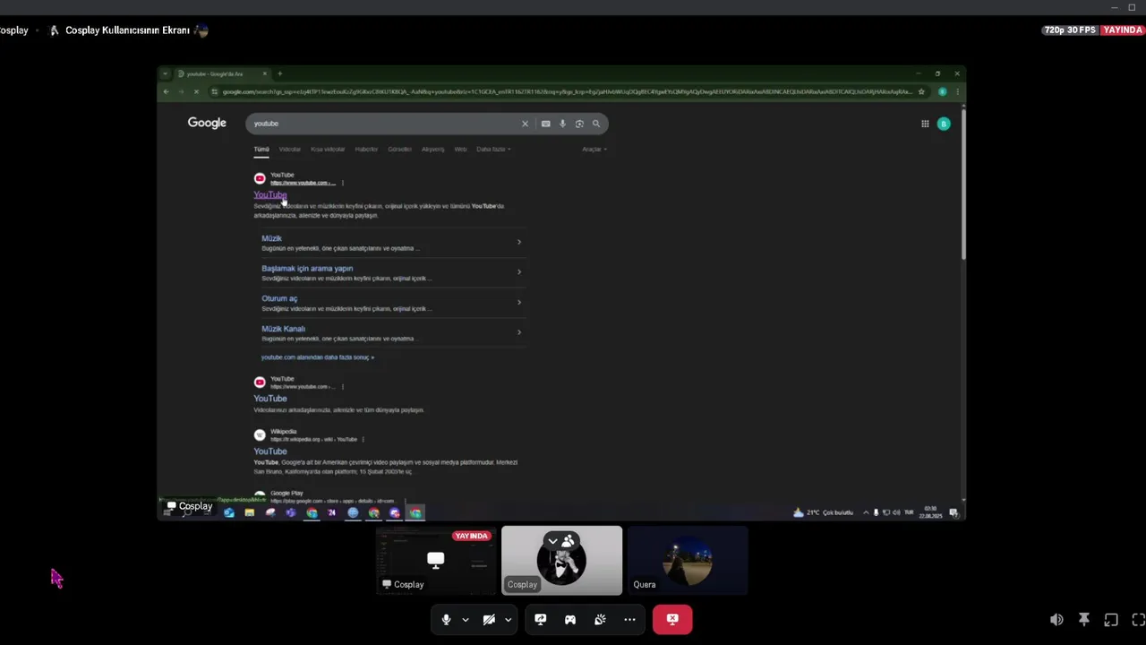The width and height of the screenshot is (1146, 645).
Task: Pin the stream with pin icon
Action: click(x=1084, y=619)
